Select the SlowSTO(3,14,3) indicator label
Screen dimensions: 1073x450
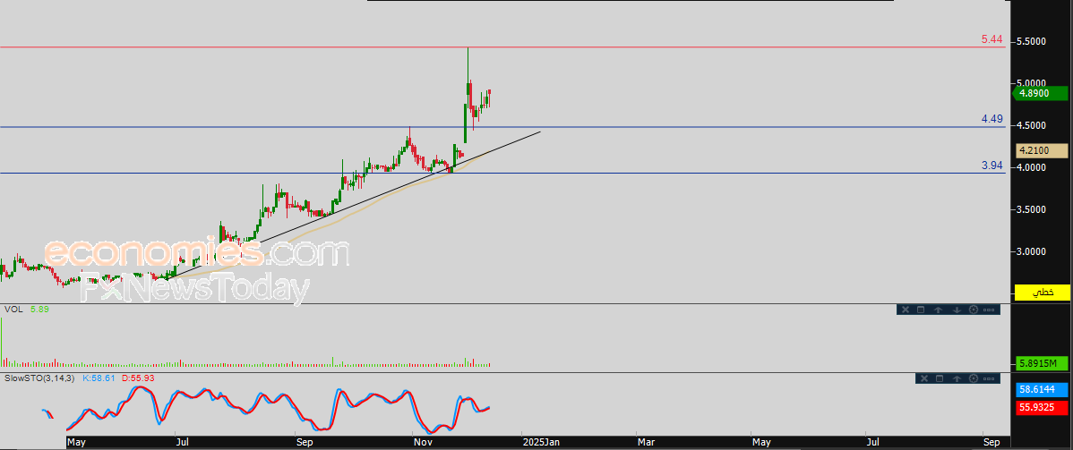(39, 378)
